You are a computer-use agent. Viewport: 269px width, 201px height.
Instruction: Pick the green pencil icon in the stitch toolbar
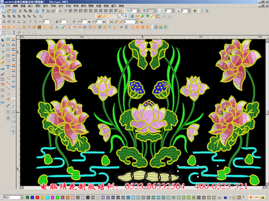(x=63, y=27)
